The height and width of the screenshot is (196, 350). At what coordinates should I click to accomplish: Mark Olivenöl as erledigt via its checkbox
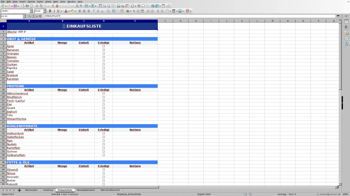(103, 170)
